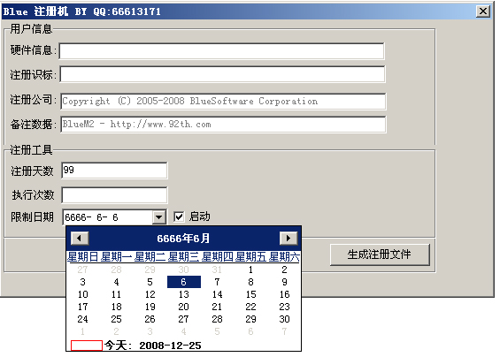500x357 pixels.
Task: Select day 24 in the calendar
Action: coord(82,319)
